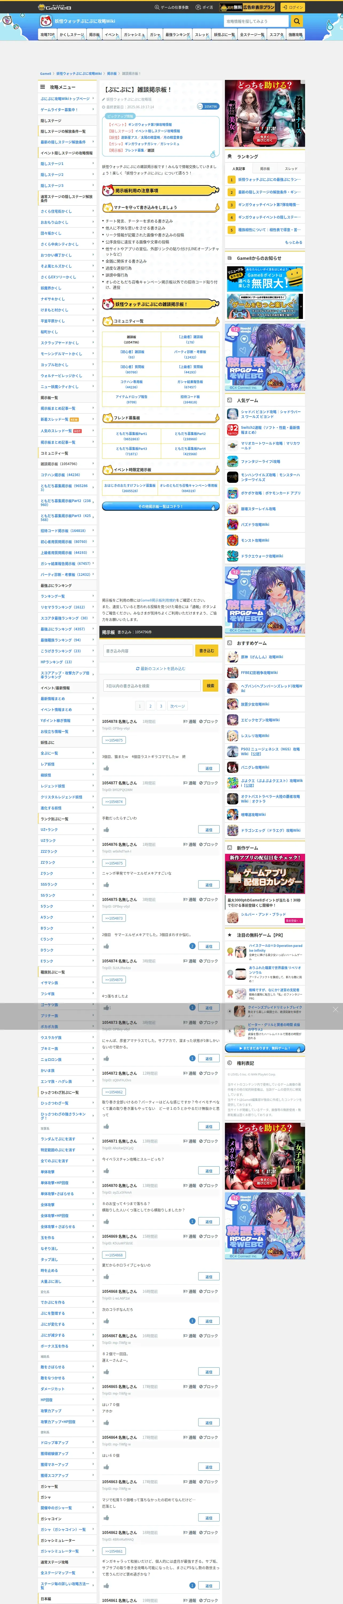Click the Game8 logo in header

55,7
